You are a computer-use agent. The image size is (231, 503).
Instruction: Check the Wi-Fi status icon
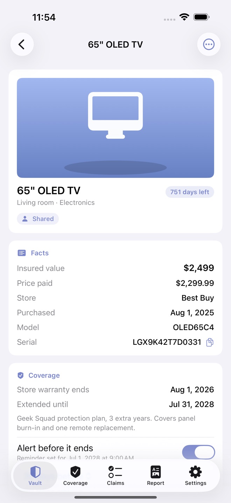(x=184, y=17)
